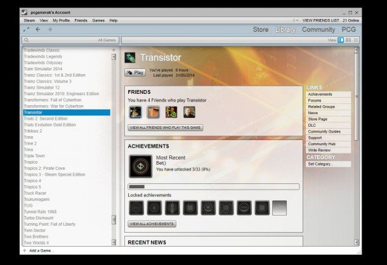
Task: Switch to list view icon
Action: click(x=348, y=40)
